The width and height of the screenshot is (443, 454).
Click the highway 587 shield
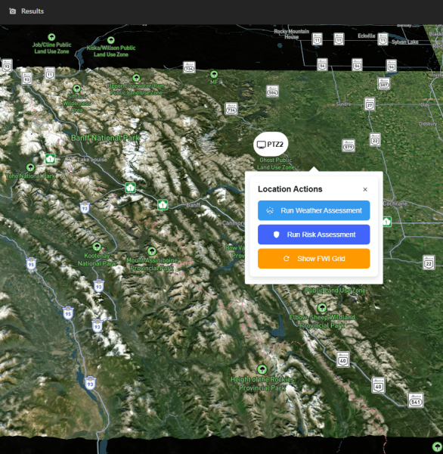click(384, 84)
